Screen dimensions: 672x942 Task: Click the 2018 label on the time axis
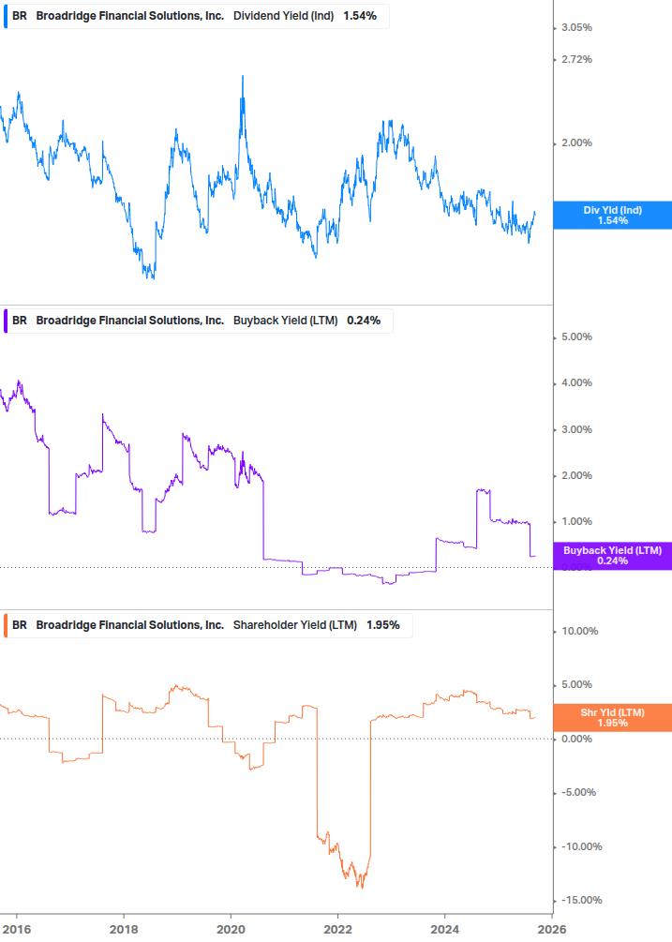point(124,930)
